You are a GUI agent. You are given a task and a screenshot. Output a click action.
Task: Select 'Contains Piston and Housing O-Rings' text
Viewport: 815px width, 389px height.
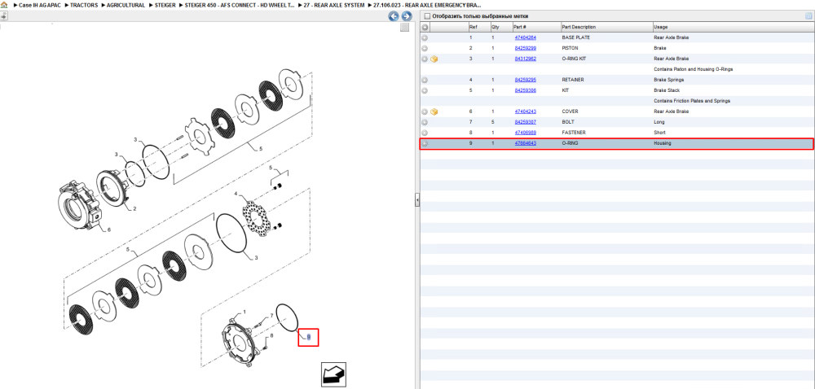pos(694,69)
